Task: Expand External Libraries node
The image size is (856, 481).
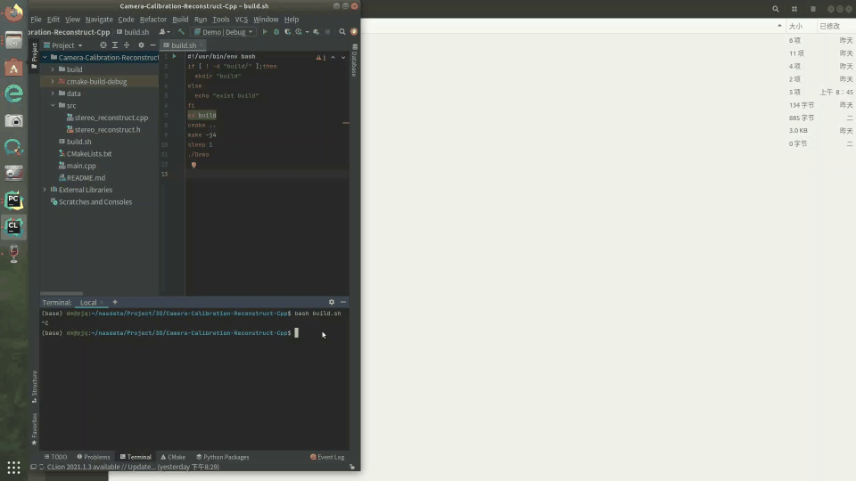Action: (45, 190)
